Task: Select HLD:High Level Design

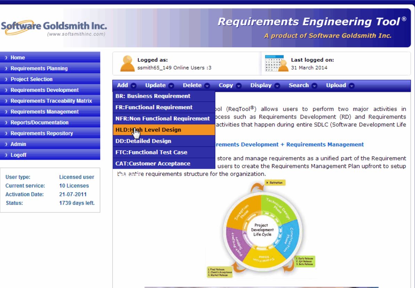Action: [x=164, y=130]
